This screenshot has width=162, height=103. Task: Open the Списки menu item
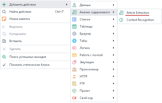(x=85, y=19)
